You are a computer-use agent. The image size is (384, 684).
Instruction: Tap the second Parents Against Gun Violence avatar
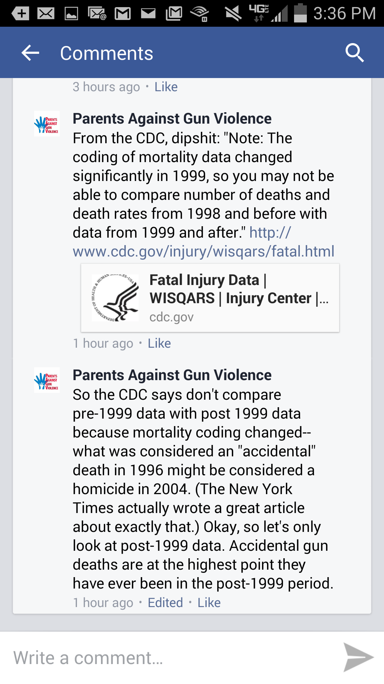(x=47, y=380)
